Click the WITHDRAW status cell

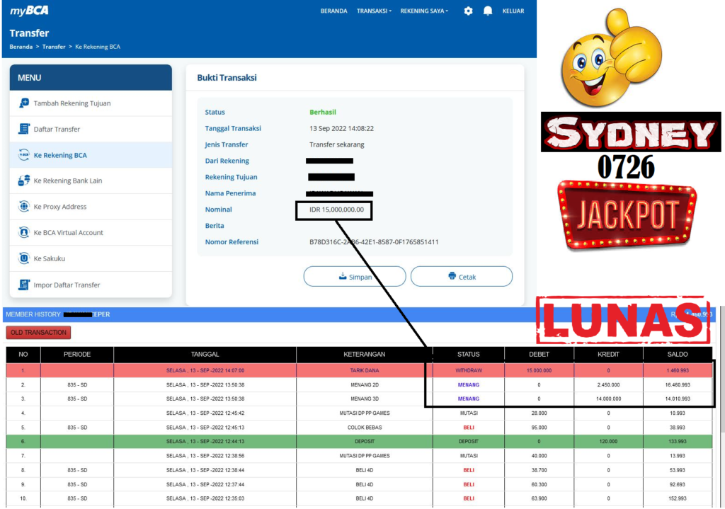pos(469,370)
